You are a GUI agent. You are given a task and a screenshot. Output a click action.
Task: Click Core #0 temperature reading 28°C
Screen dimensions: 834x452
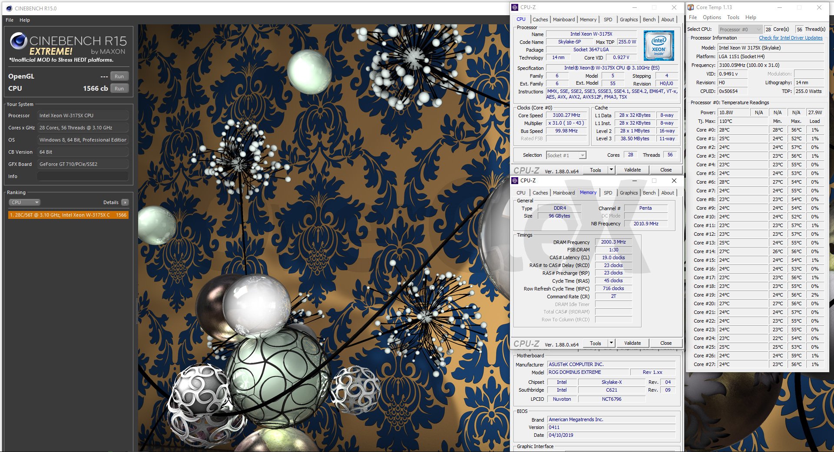click(x=742, y=130)
